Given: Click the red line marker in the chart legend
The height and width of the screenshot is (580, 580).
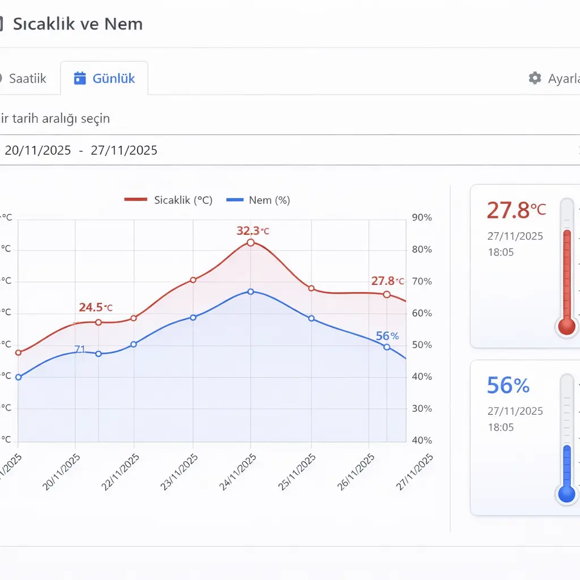Looking at the screenshot, I should (135, 200).
